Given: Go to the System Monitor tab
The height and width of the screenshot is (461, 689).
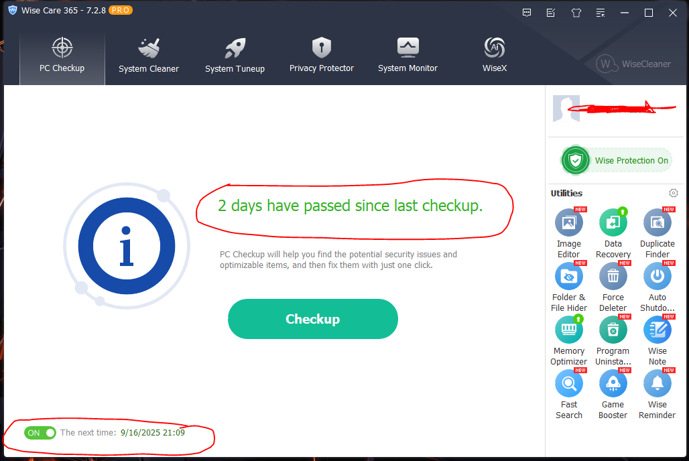Looking at the screenshot, I should (408, 56).
